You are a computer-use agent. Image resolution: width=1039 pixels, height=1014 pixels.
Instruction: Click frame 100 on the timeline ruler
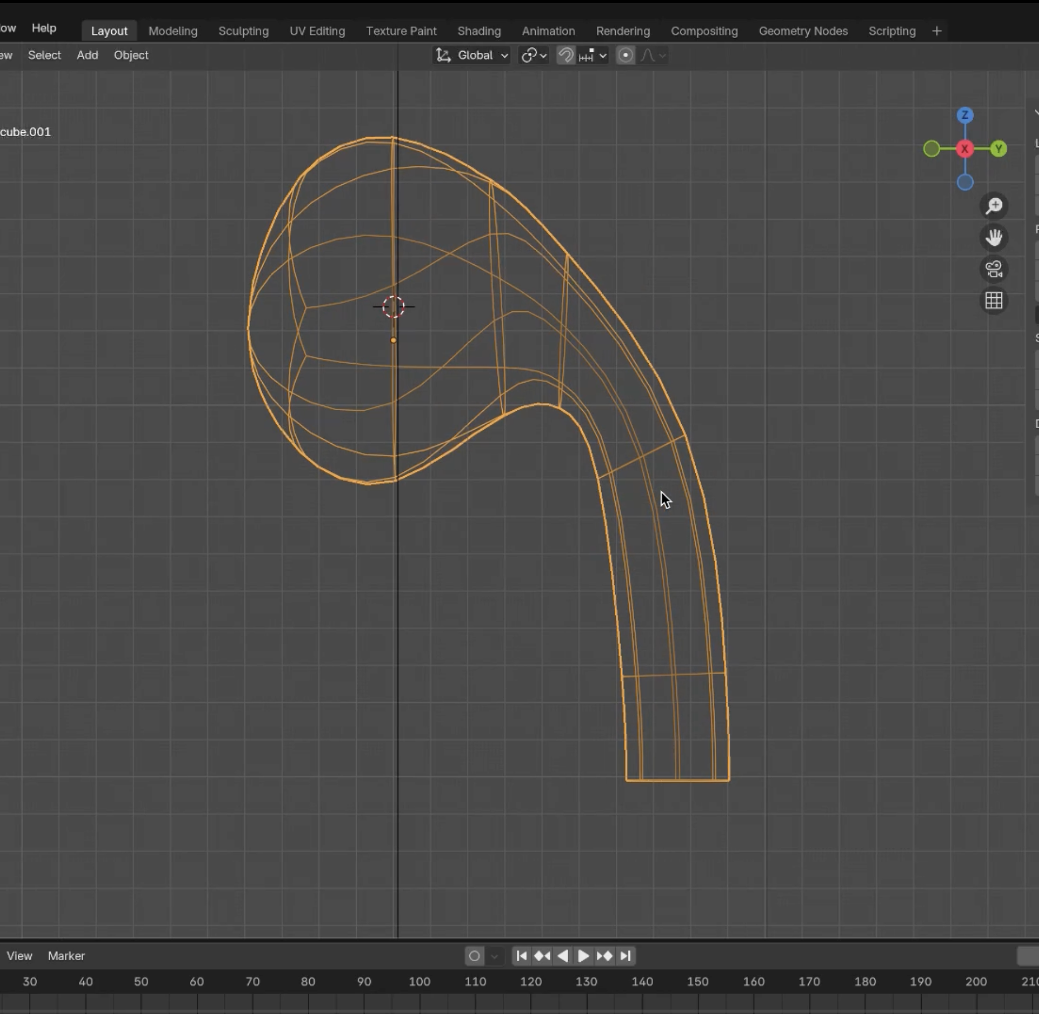419,982
